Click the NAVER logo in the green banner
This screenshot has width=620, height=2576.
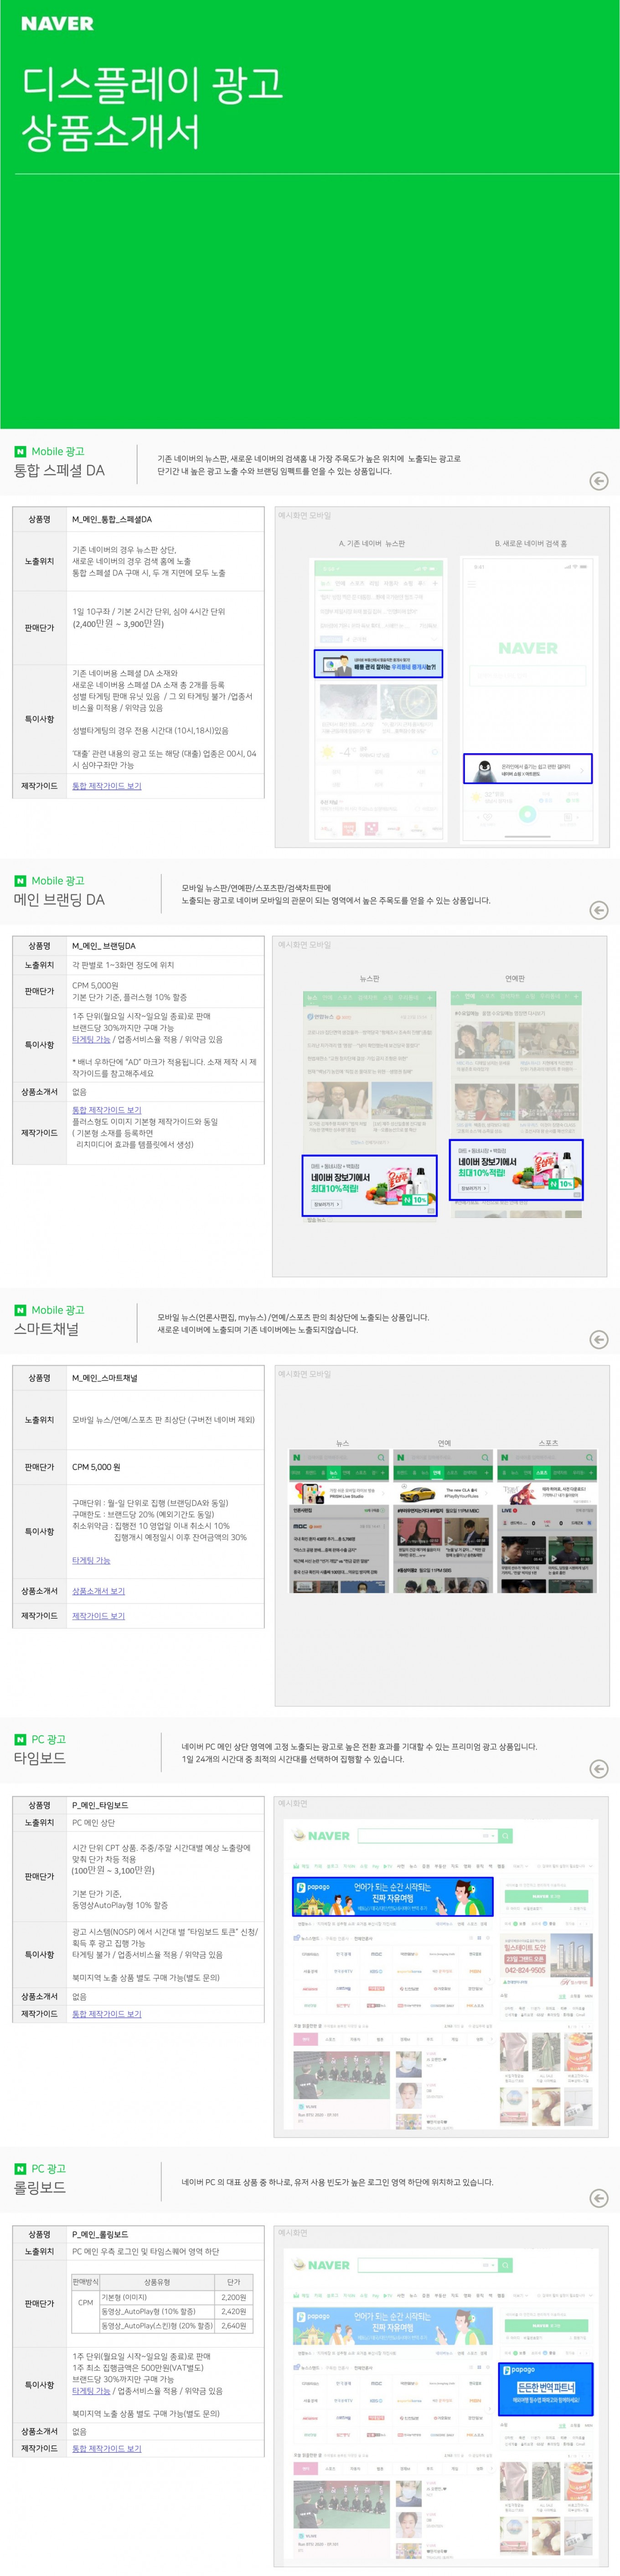pos(57,23)
